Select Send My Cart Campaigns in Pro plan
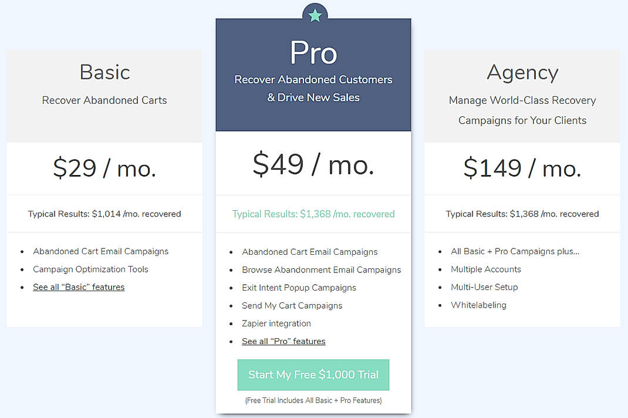 (x=292, y=305)
